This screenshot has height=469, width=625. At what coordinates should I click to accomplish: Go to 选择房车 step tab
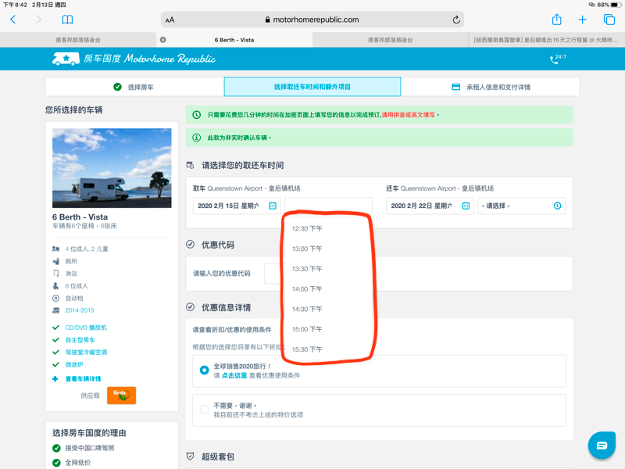click(134, 87)
